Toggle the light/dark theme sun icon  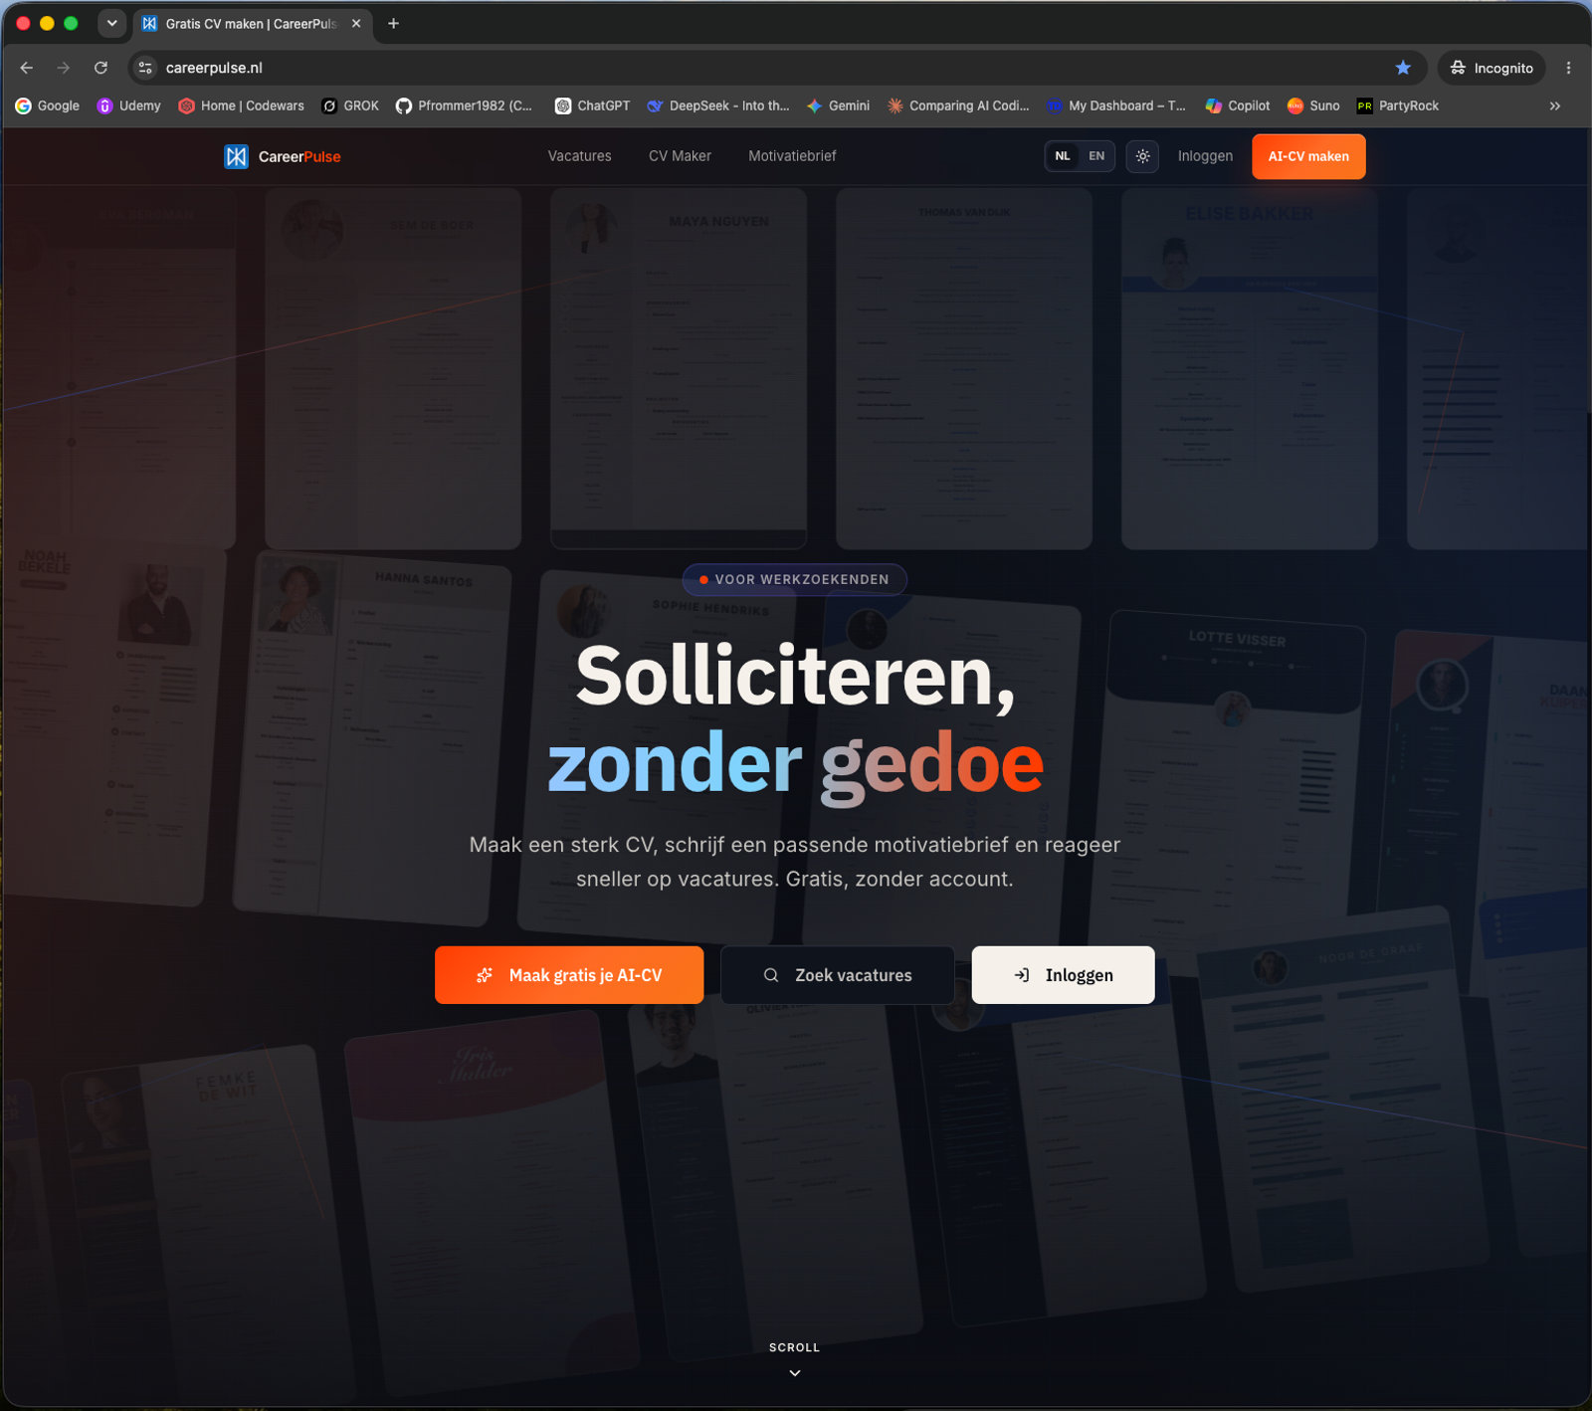pos(1142,156)
